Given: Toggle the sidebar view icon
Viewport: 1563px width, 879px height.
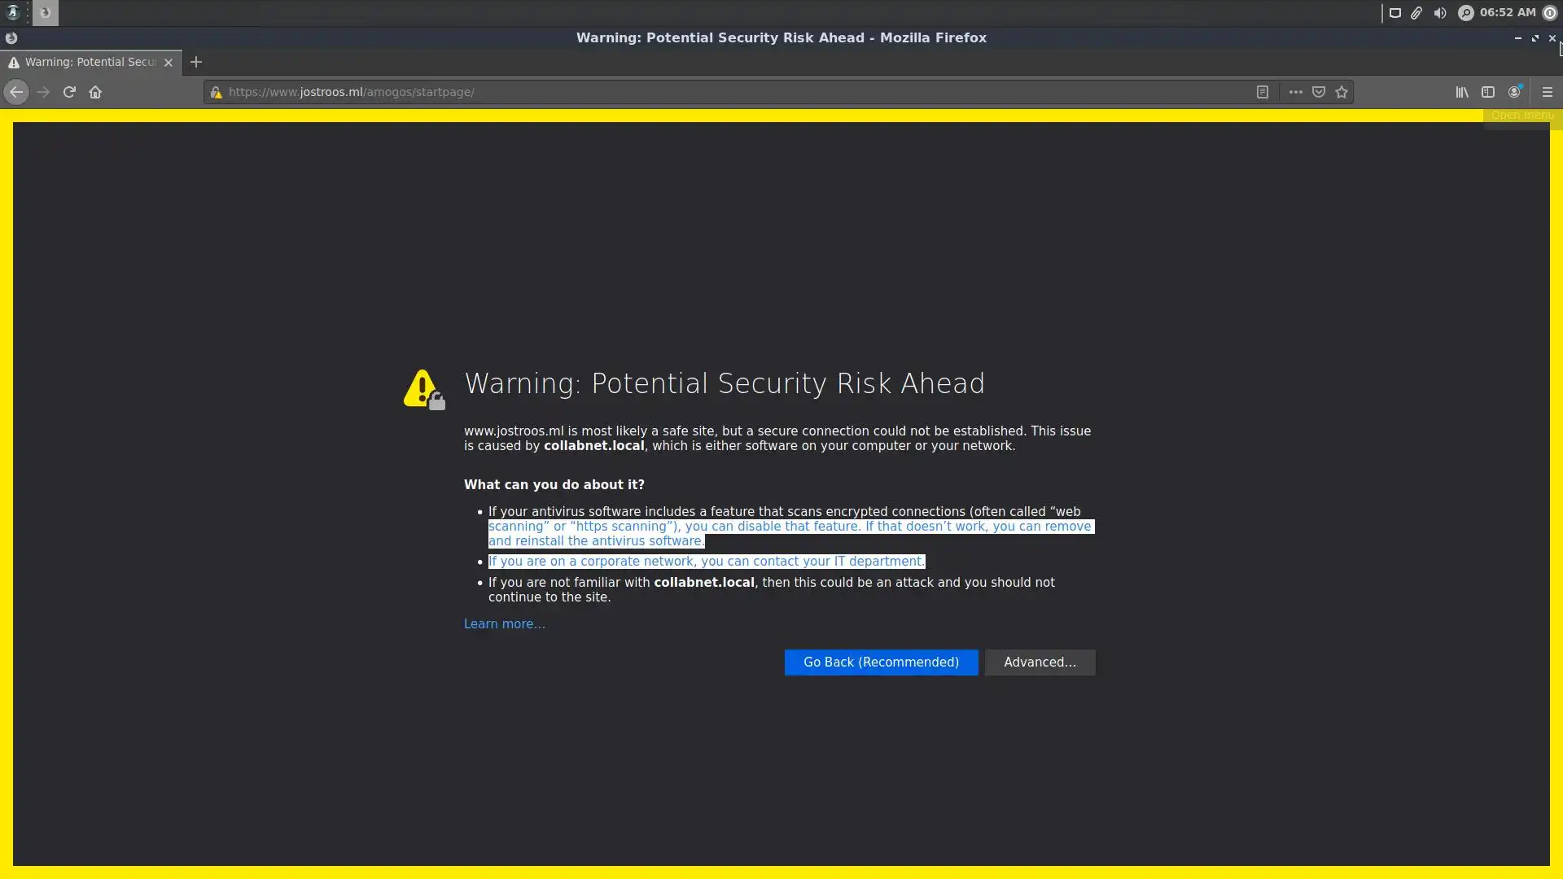Looking at the screenshot, I should [1488, 92].
